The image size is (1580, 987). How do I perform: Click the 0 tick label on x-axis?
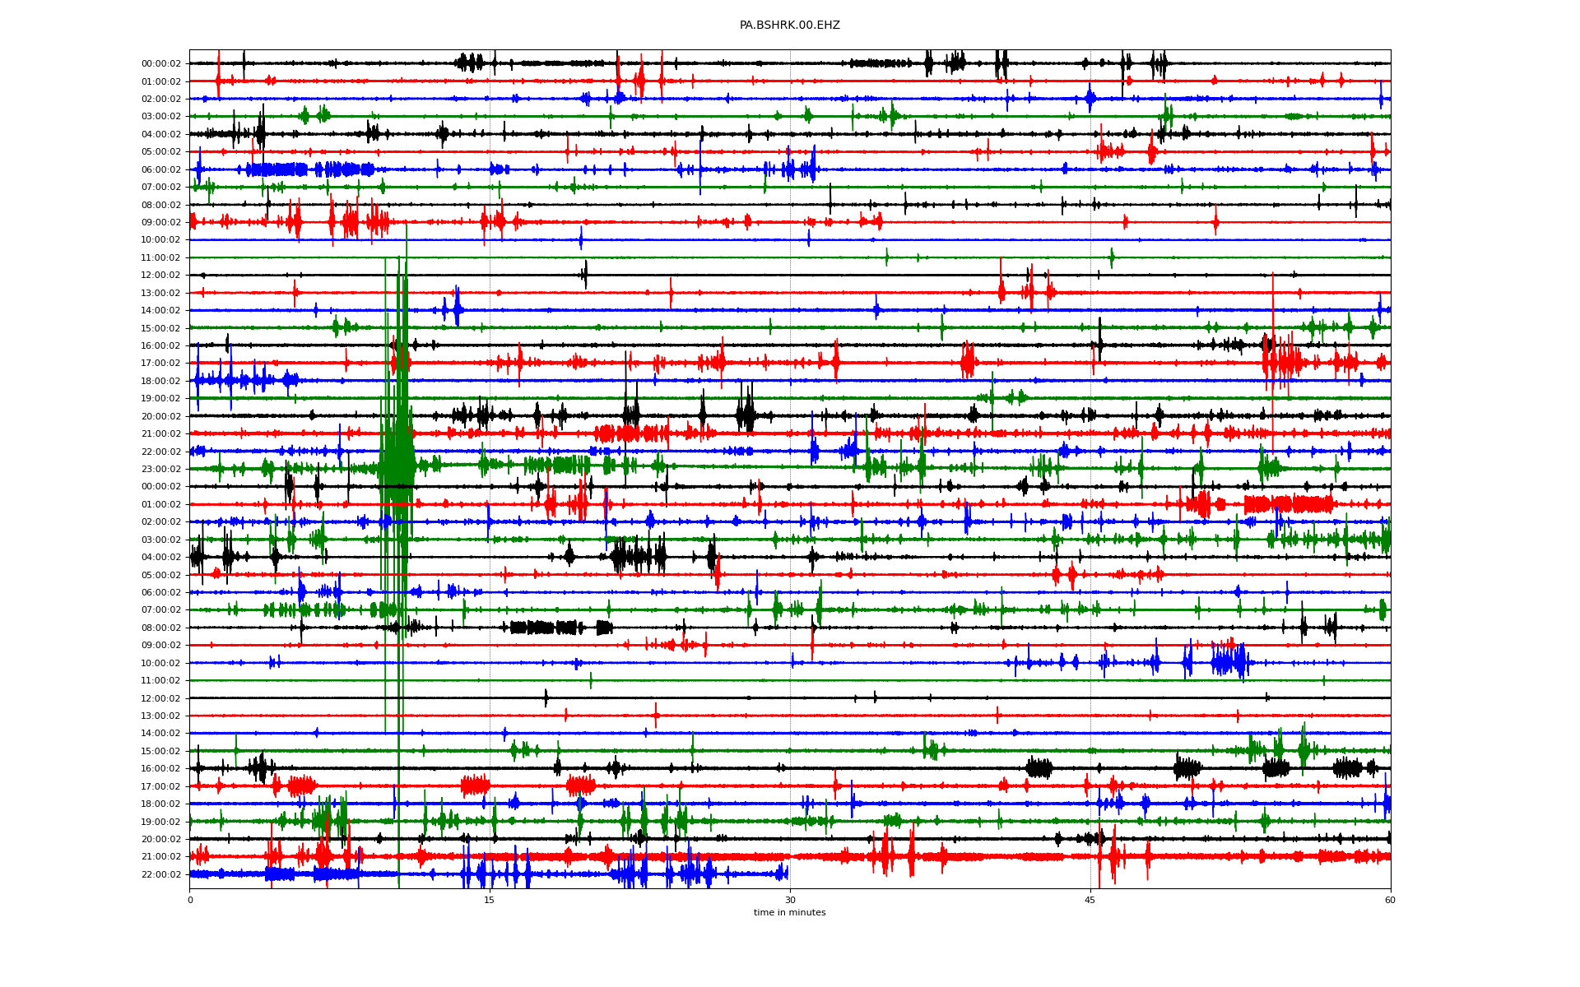190,900
